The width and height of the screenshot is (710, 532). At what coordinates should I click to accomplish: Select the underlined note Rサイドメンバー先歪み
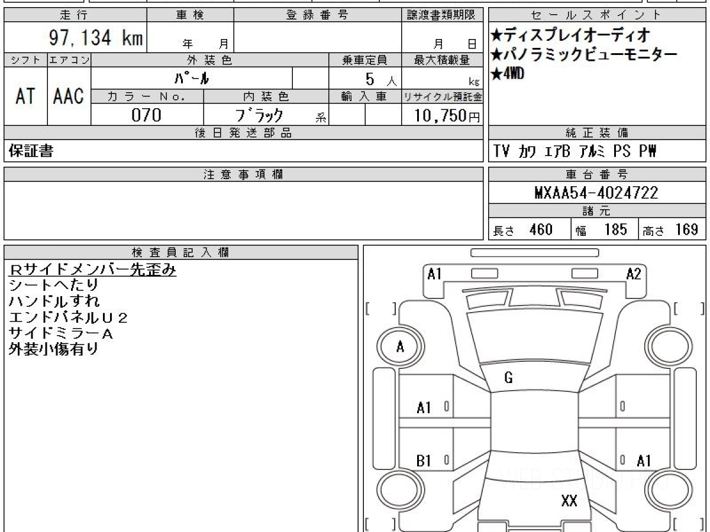pos(93,270)
